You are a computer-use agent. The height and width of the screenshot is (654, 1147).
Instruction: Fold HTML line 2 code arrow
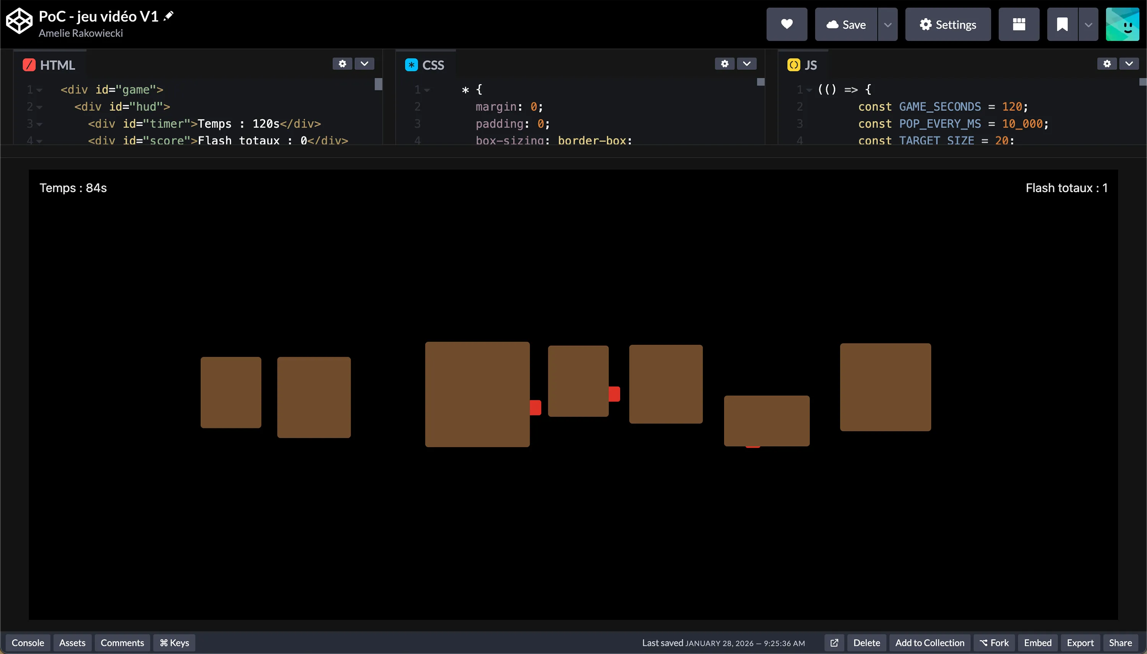[39, 107]
